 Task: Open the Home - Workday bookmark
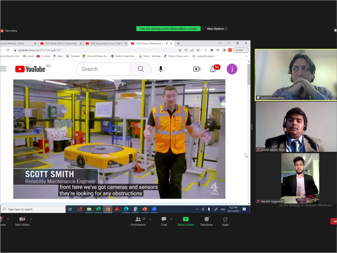150,56
